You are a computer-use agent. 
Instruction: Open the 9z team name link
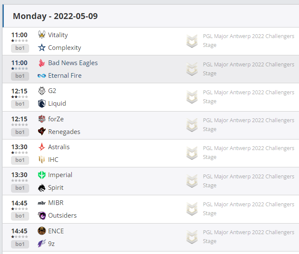click(x=51, y=244)
